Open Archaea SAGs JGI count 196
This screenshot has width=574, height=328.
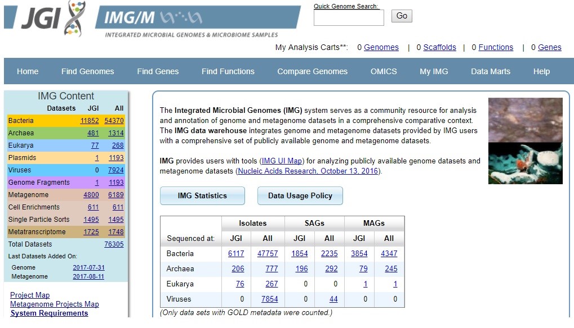coord(301,269)
